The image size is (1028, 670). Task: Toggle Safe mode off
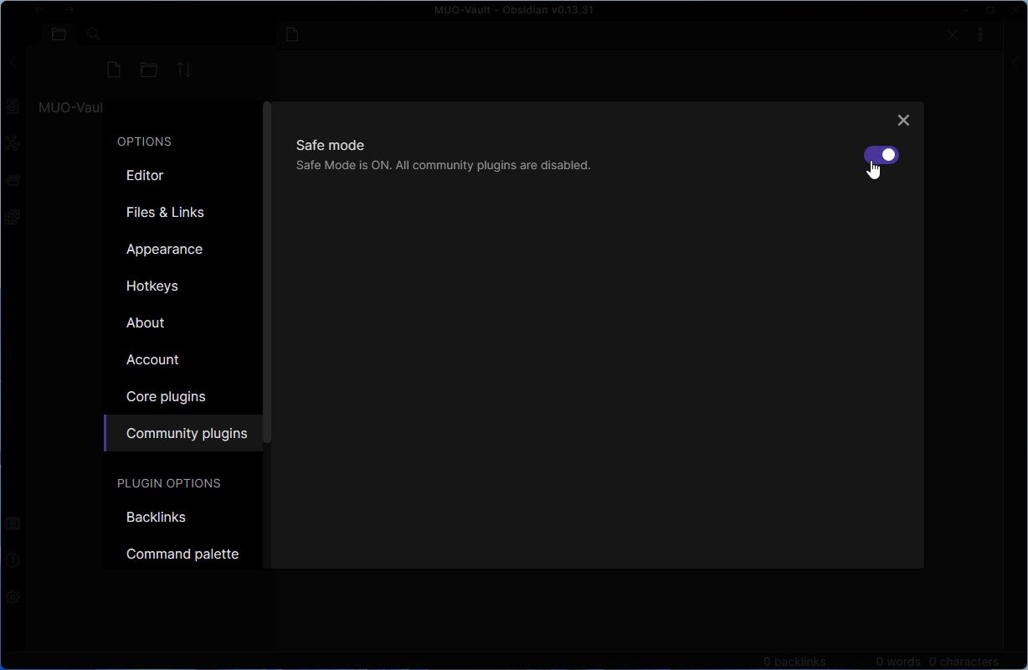click(x=881, y=155)
